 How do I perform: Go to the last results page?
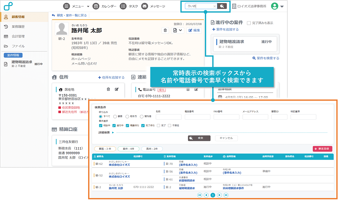pyautogui.click(x=226, y=195)
